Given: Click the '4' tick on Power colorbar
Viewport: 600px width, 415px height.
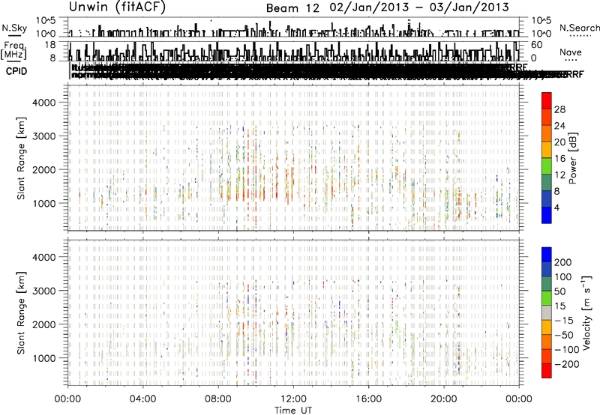Looking at the screenshot, I should coord(556,207).
